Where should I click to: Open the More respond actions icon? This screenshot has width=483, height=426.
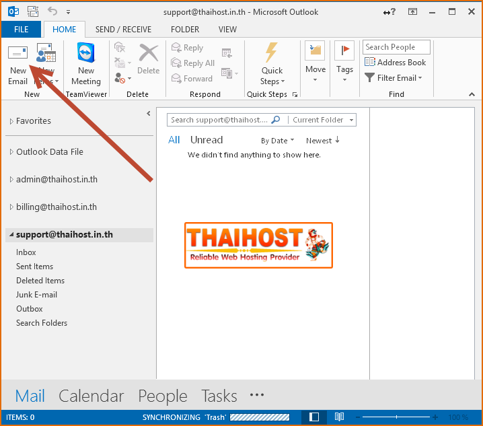click(x=229, y=73)
